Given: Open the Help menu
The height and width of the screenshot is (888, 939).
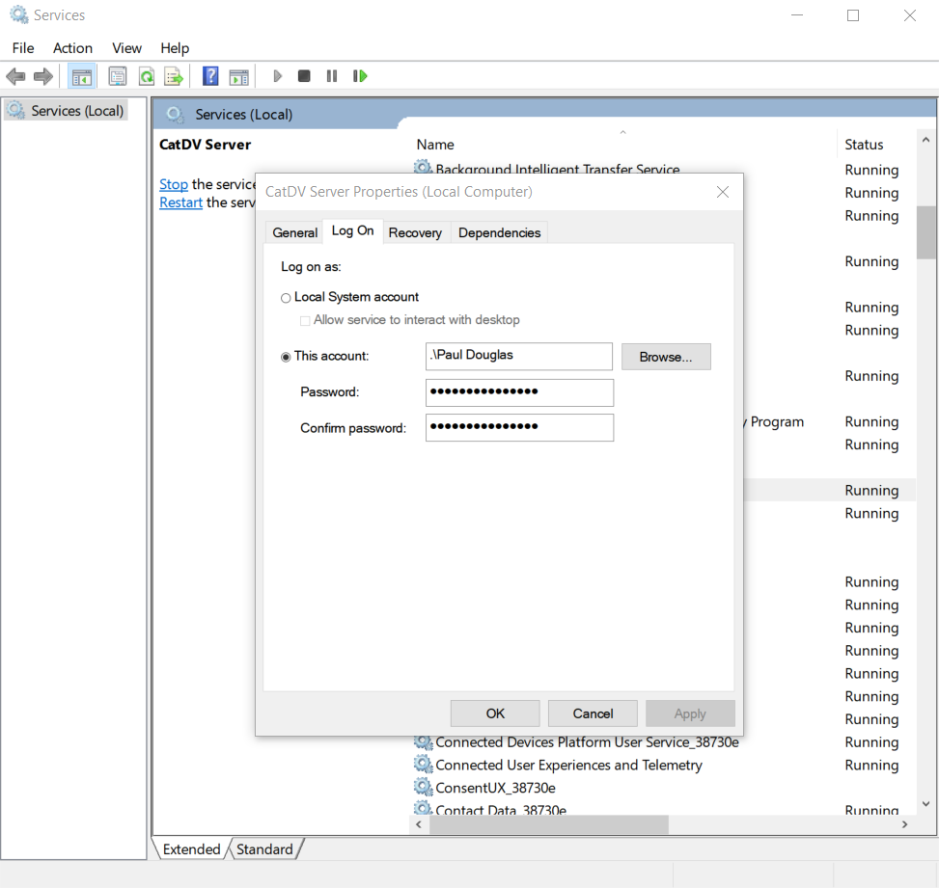Looking at the screenshot, I should click(x=175, y=48).
